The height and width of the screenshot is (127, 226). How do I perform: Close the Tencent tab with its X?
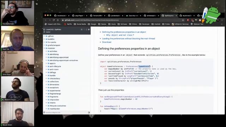pos(105,16)
